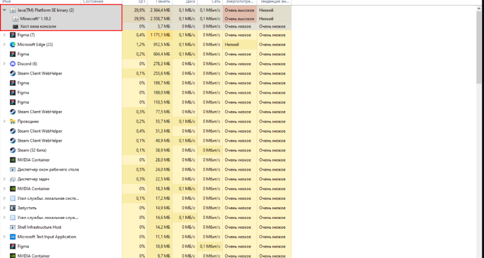This screenshot has width=484, height=258.
Task: Click the Java(TM) Platform SE binary icon
Action: click(x=13, y=10)
